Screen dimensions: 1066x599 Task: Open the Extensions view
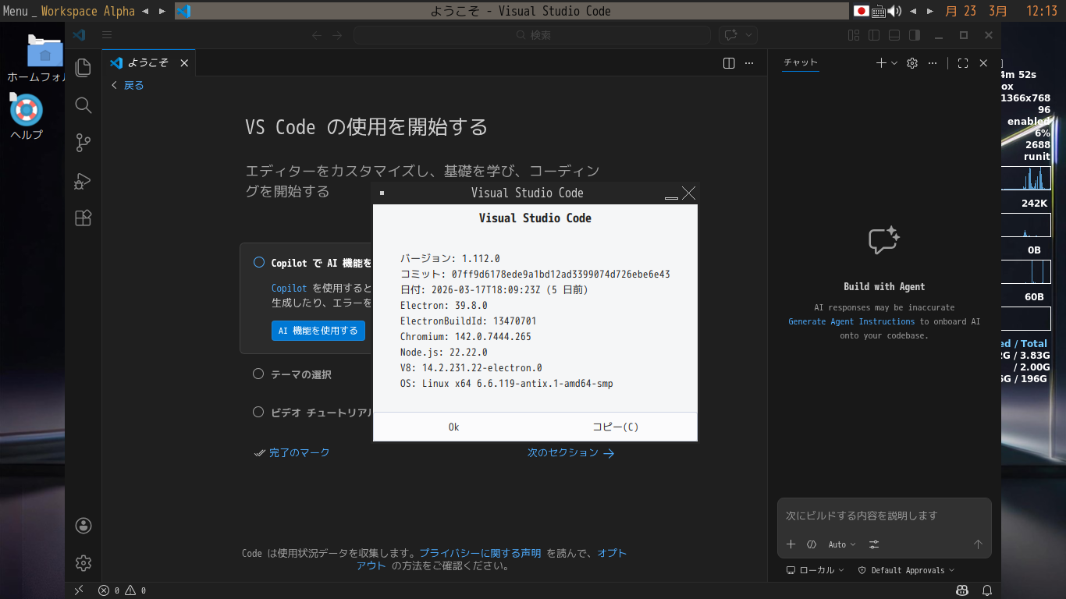pyautogui.click(x=84, y=218)
